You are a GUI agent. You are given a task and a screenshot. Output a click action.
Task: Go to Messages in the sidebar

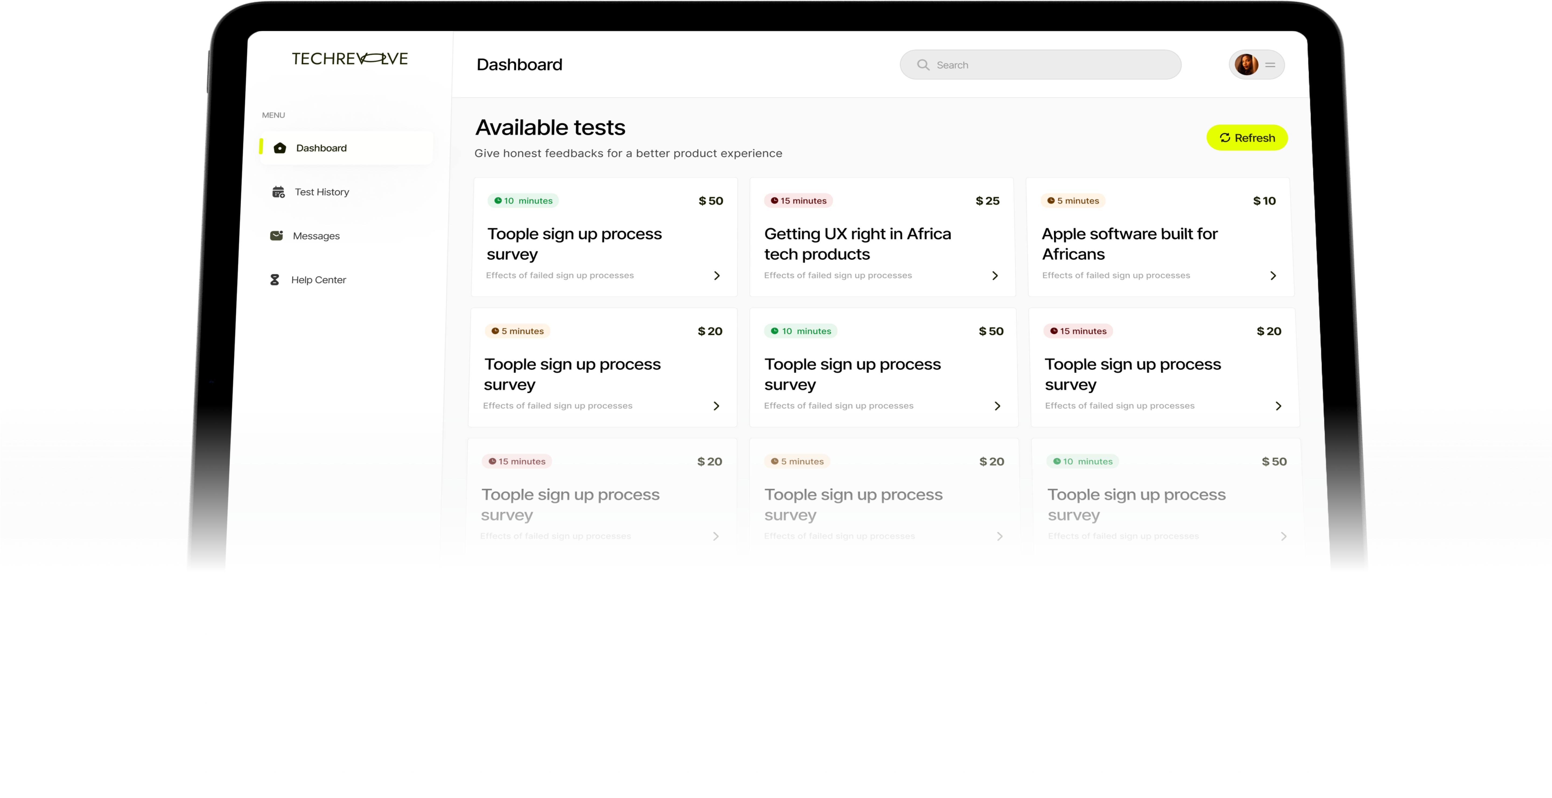coord(316,236)
